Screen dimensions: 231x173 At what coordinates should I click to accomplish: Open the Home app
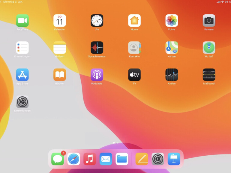point(134,21)
